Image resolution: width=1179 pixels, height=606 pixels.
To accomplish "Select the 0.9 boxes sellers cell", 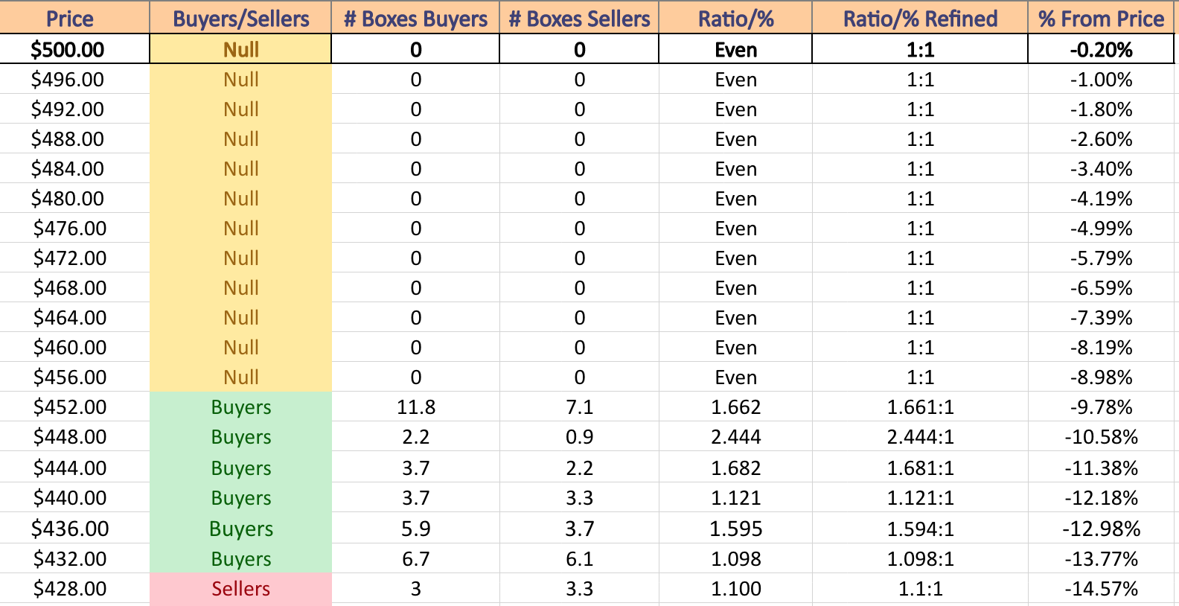I will point(579,436).
